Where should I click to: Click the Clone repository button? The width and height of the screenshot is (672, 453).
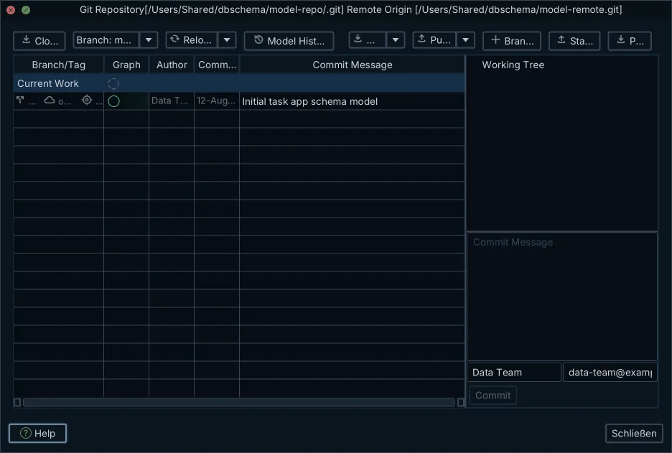(39, 41)
